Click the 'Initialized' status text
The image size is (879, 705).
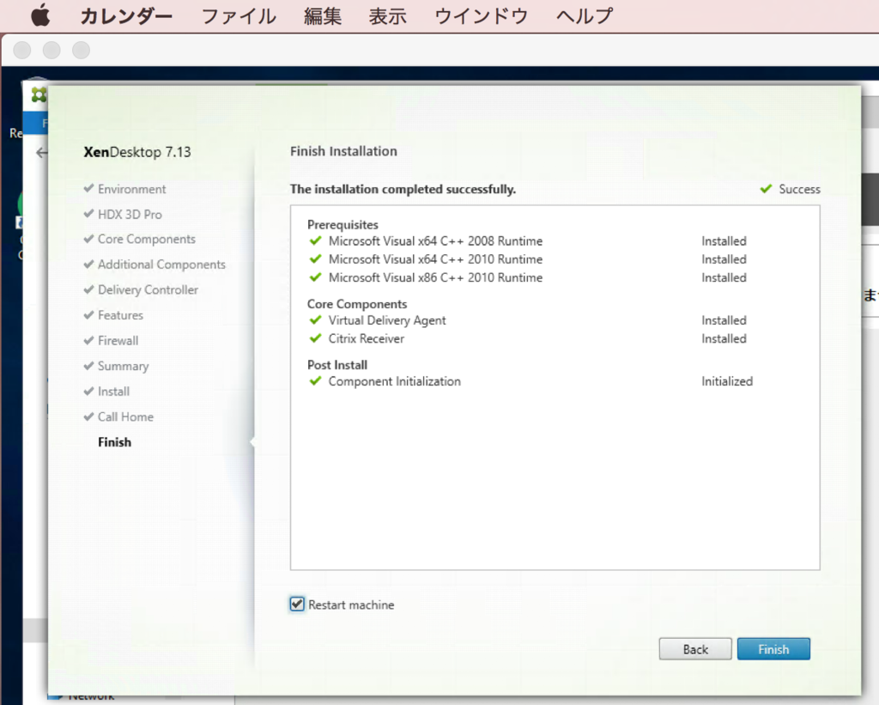pos(727,381)
